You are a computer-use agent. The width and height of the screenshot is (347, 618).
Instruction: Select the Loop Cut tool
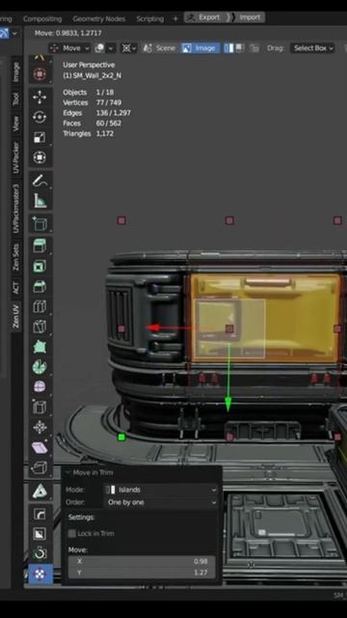40,307
